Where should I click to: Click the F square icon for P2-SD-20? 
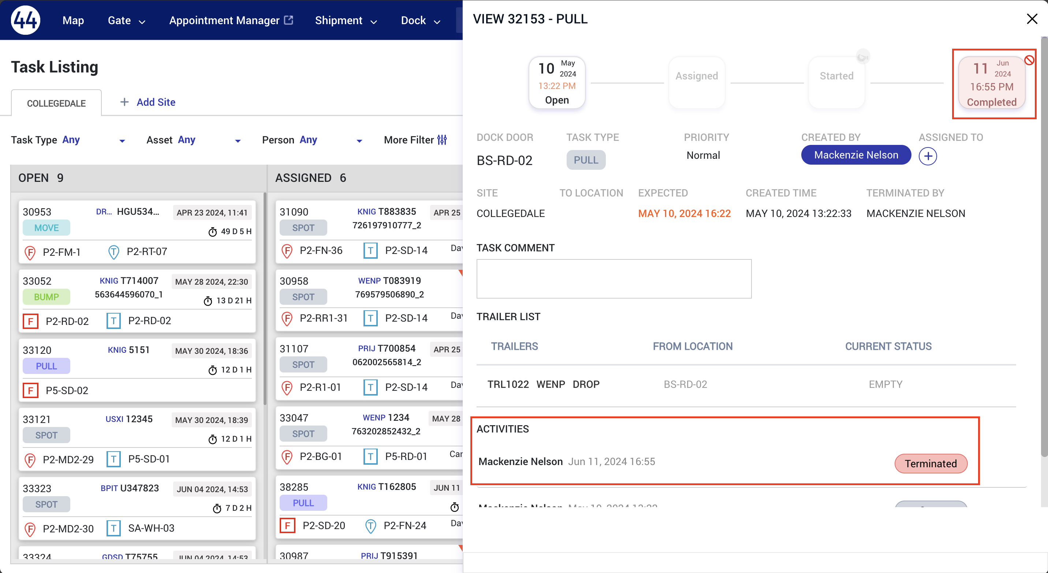click(288, 526)
